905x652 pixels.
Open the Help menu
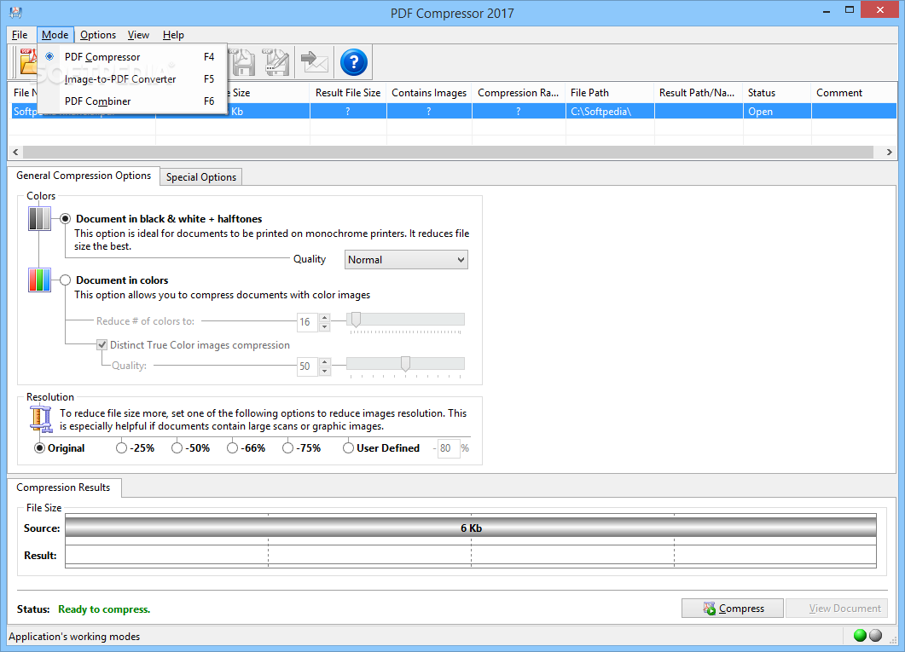coord(173,35)
